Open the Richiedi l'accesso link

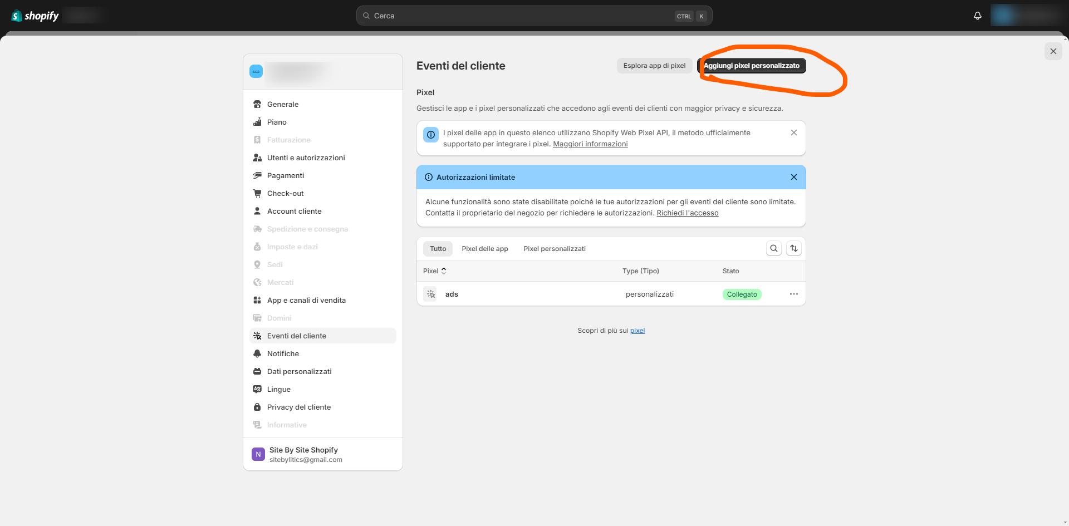(687, 213)
